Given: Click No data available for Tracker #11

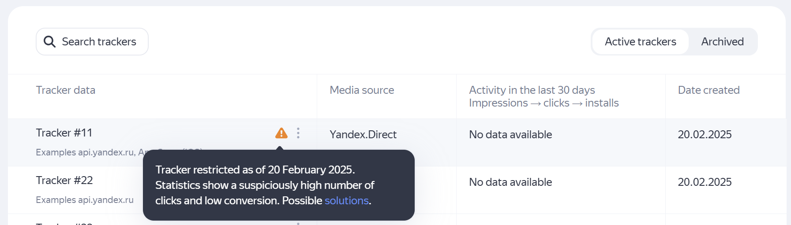Looking at the screenshot, I should click(x=510, y=135).
